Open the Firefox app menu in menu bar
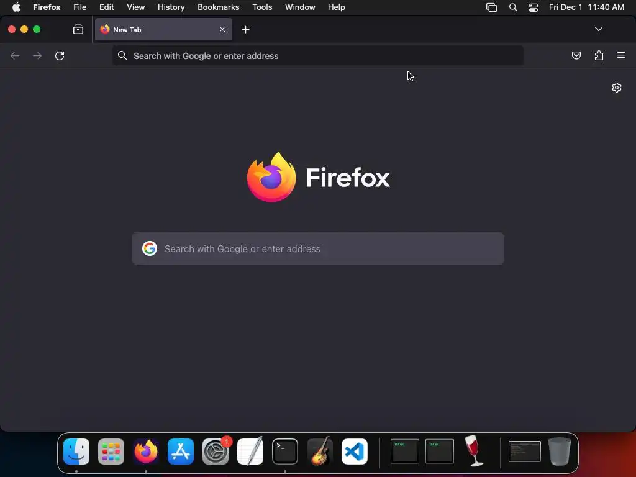This screenshot has width=636, height=477. (47, 7)
